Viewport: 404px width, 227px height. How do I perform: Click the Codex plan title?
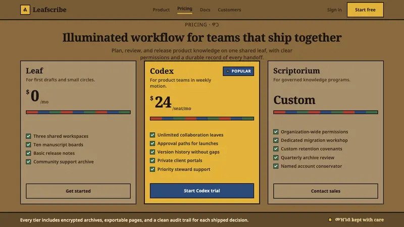click(x=162, y=71)
